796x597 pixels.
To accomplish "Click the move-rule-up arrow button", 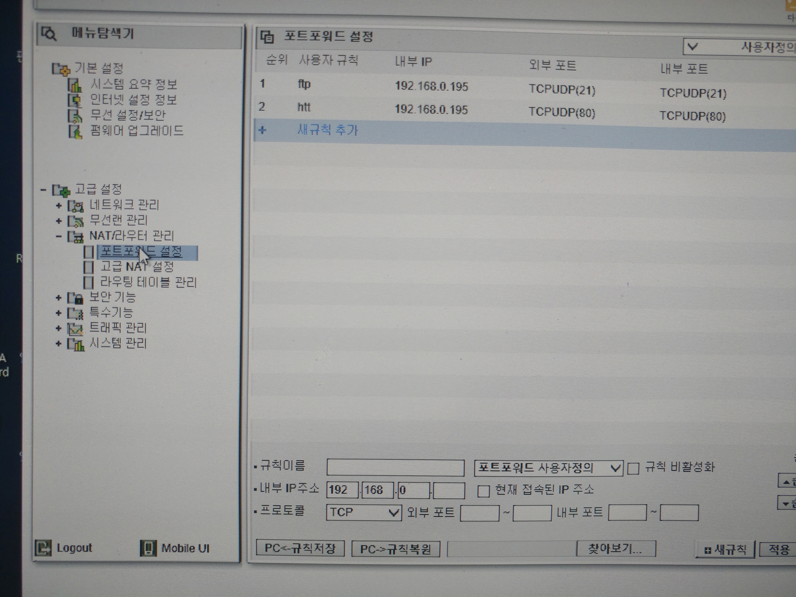I will 787,482.
